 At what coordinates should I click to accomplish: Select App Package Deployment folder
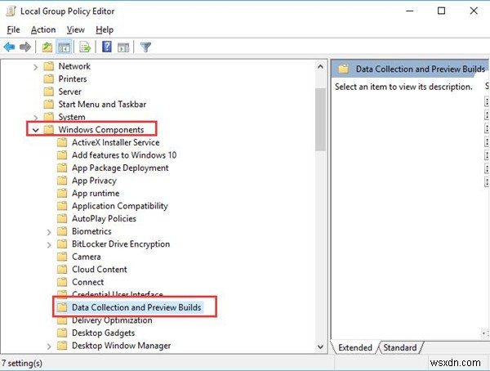pos(120,168)
